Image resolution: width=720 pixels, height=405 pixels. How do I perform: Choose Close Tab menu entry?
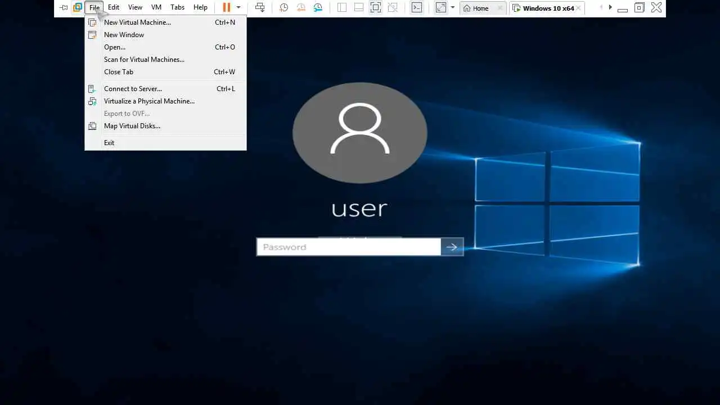(165, 72)
